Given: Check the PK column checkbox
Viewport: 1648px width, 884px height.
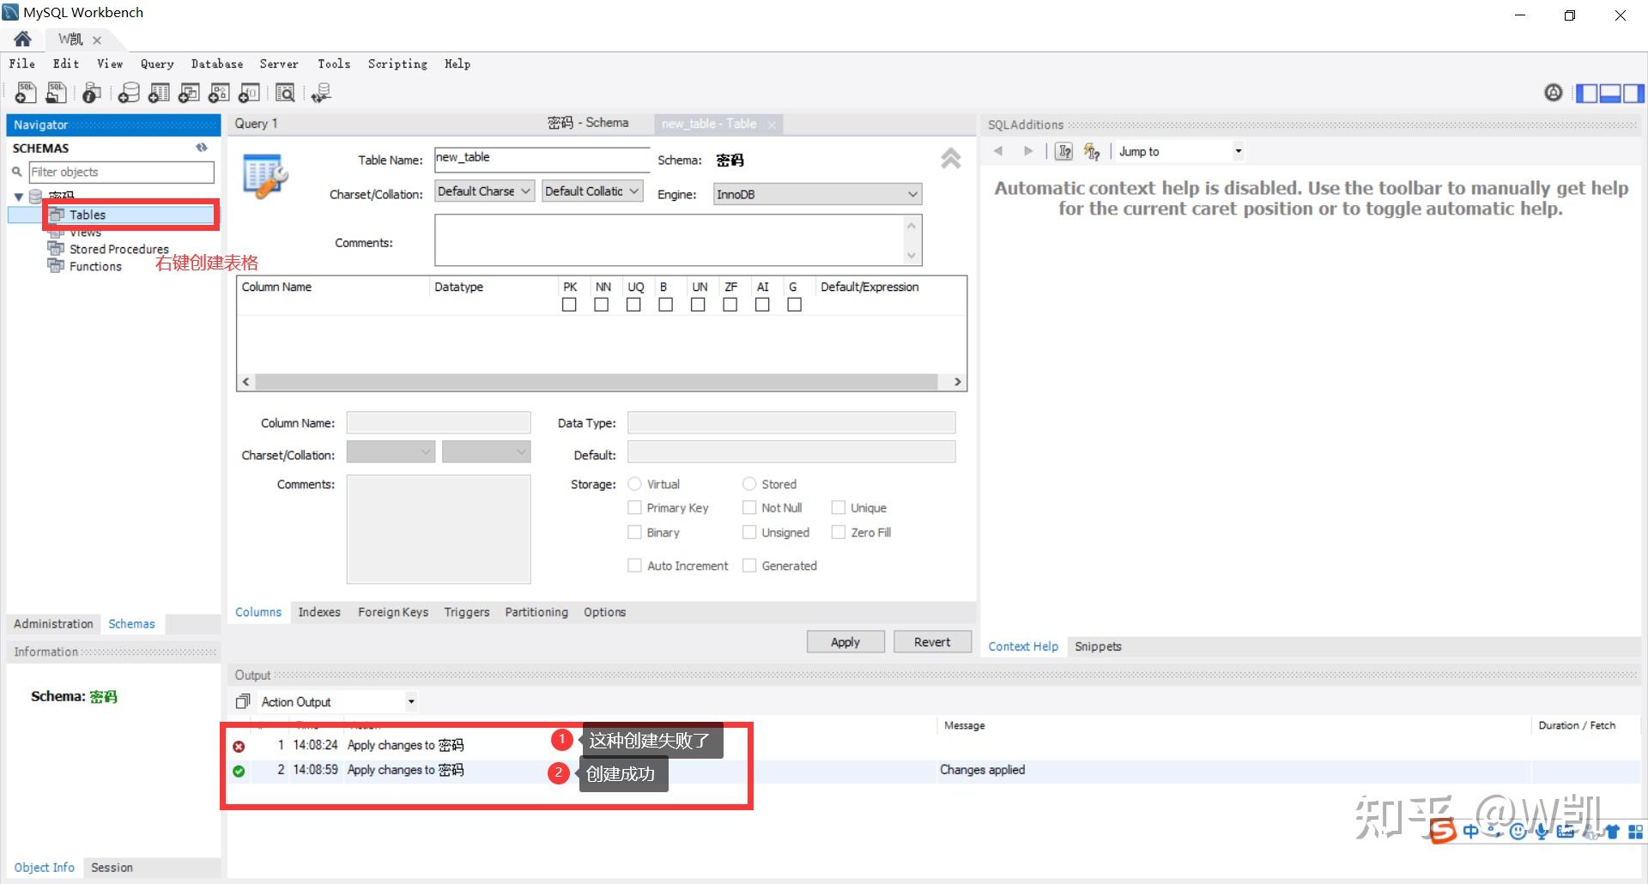Looking at the screenshot, I should (x=569, y=305).
